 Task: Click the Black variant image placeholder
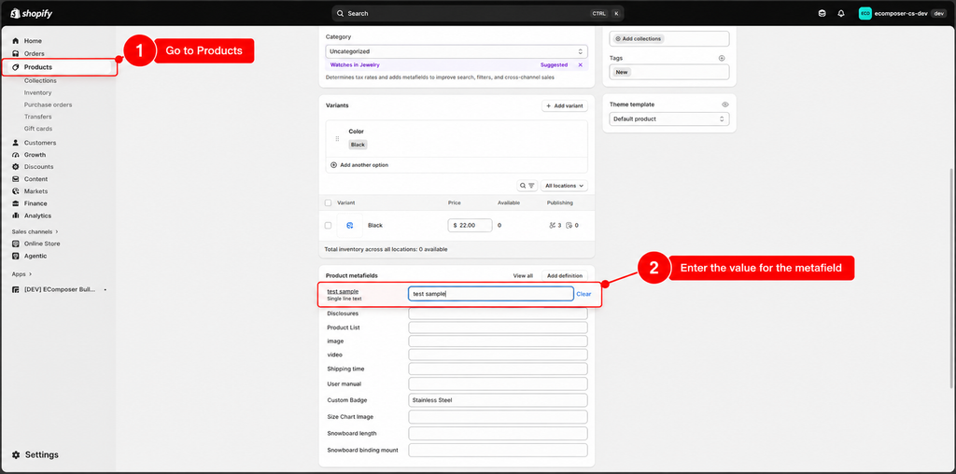pos(350,226)
